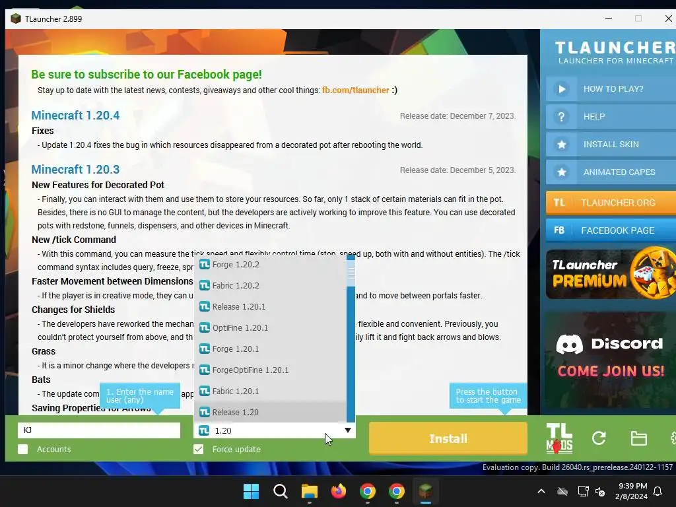
Task: Open INSTALL SKIN sidebar button
Action: point(611,145)
